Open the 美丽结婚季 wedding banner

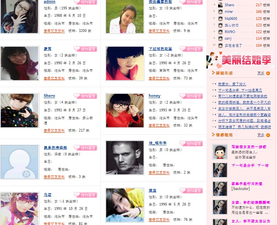pos(241,60)
